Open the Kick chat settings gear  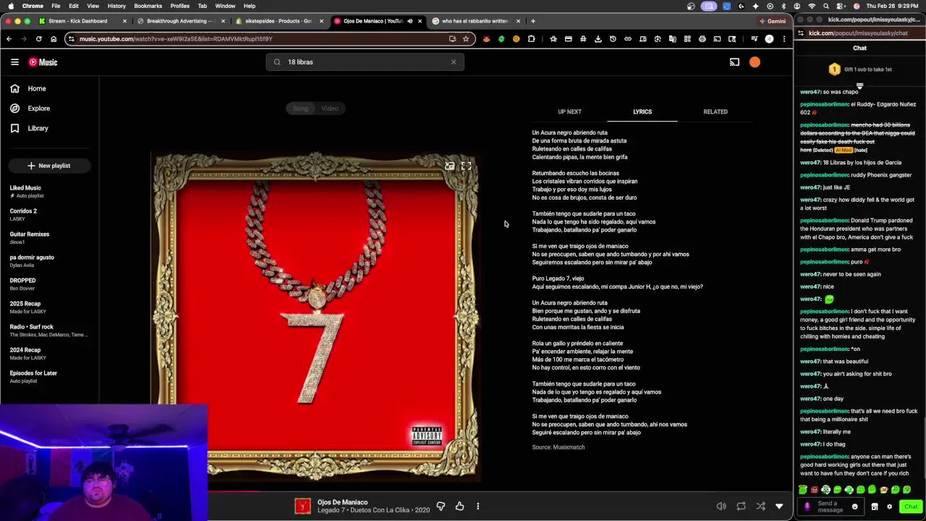(x=889, y=507)
